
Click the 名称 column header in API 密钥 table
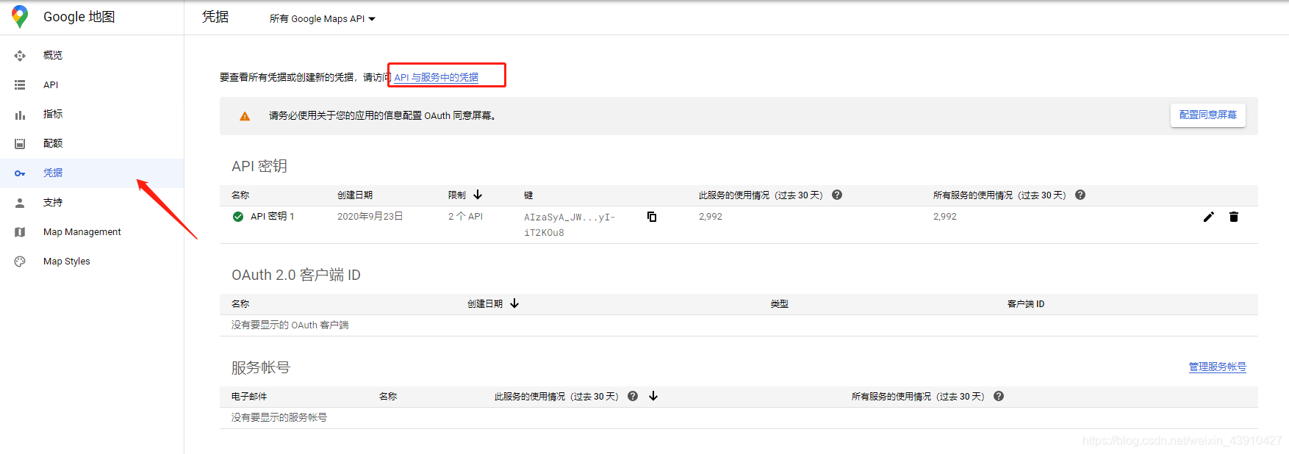(240, 195)
